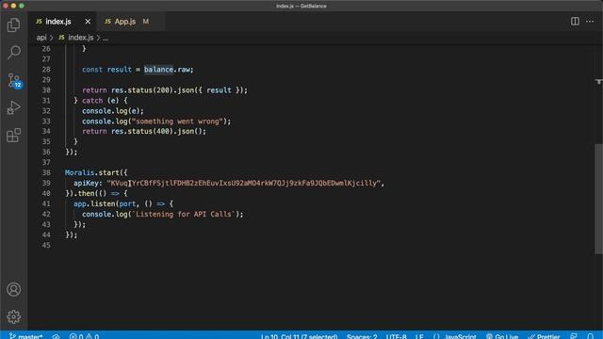The height and width of the screenshot is (339, 603).
Task: Click line number 39 in gutter
Action: [46, 183]
